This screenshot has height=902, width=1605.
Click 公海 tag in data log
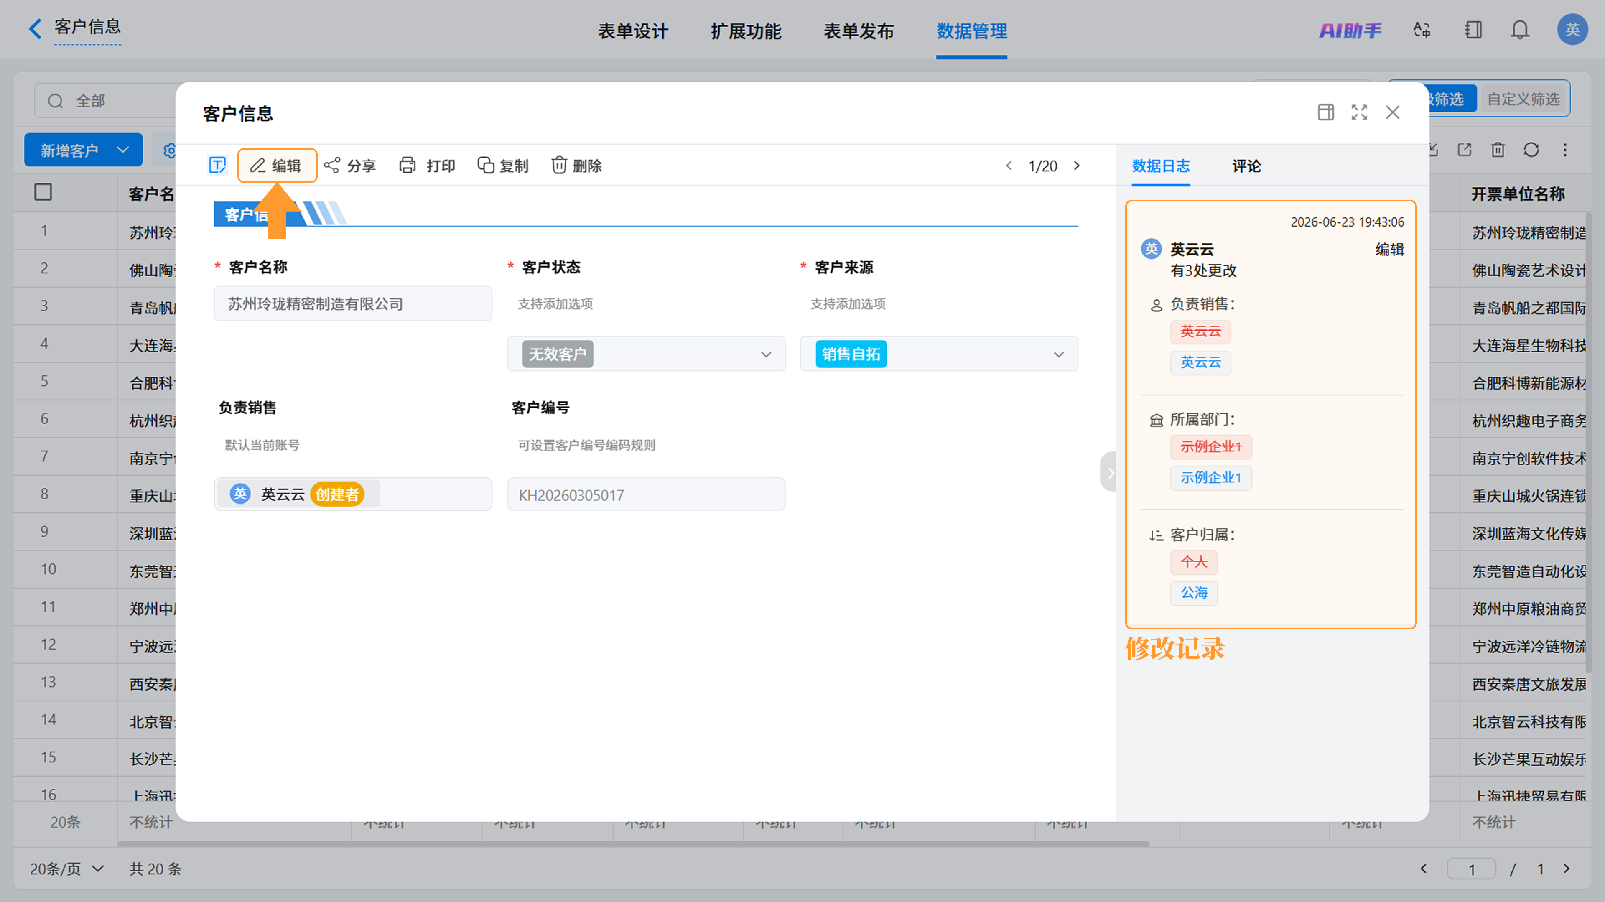1193,592
